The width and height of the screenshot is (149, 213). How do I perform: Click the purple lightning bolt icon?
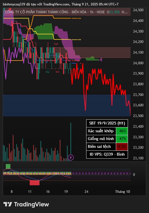71,158
